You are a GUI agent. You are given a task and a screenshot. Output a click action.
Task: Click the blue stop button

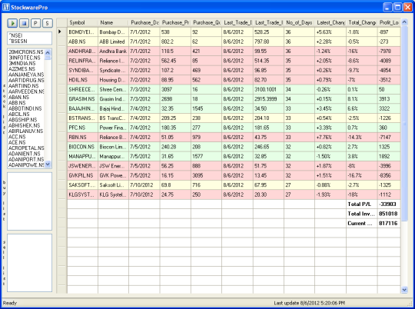point(24,23)
